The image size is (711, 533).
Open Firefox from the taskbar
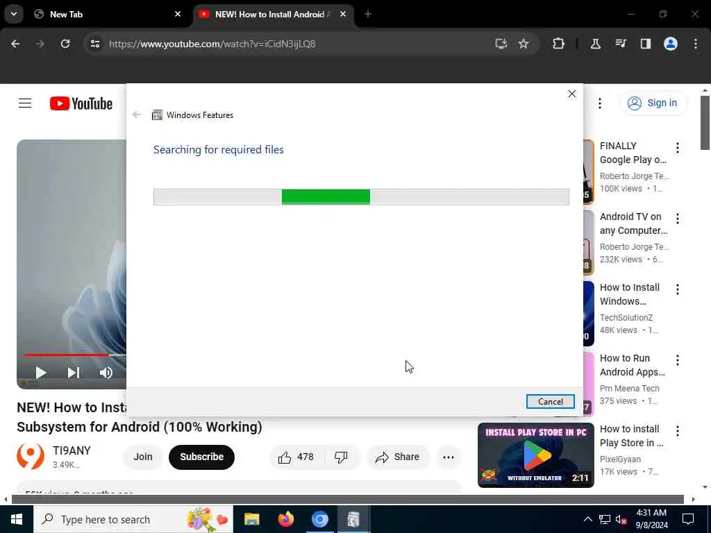tap(285, 519)
